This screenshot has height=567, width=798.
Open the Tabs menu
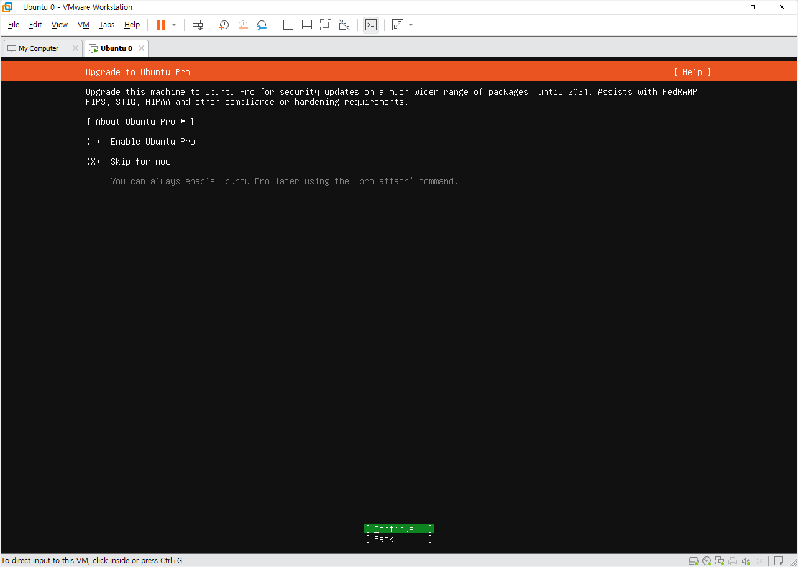[x=107, y=25]
